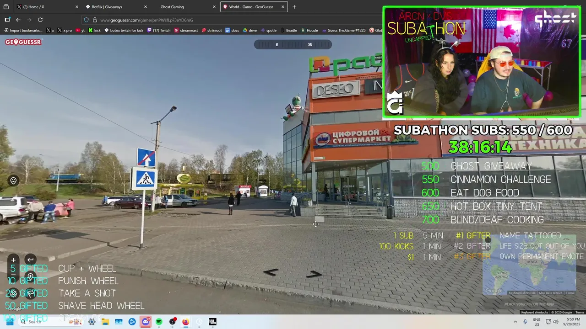This screenshot has height=329, width=586.
Task: Click the taskbar Search box
Action: tap(50, 322)
